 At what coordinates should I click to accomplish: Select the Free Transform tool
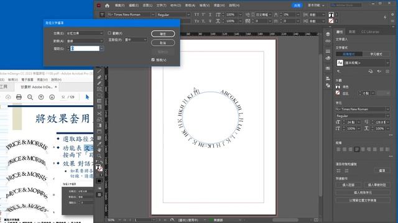pyautogui.click(x=99, y=120)
